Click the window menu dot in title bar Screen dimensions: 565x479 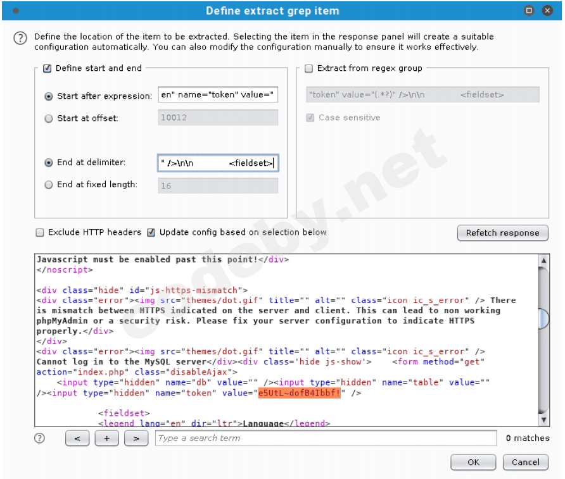point(16,11)
